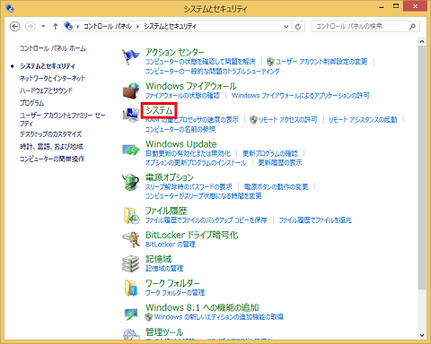
Task: Open 記憶域 heading
Action: pos(158,259)
